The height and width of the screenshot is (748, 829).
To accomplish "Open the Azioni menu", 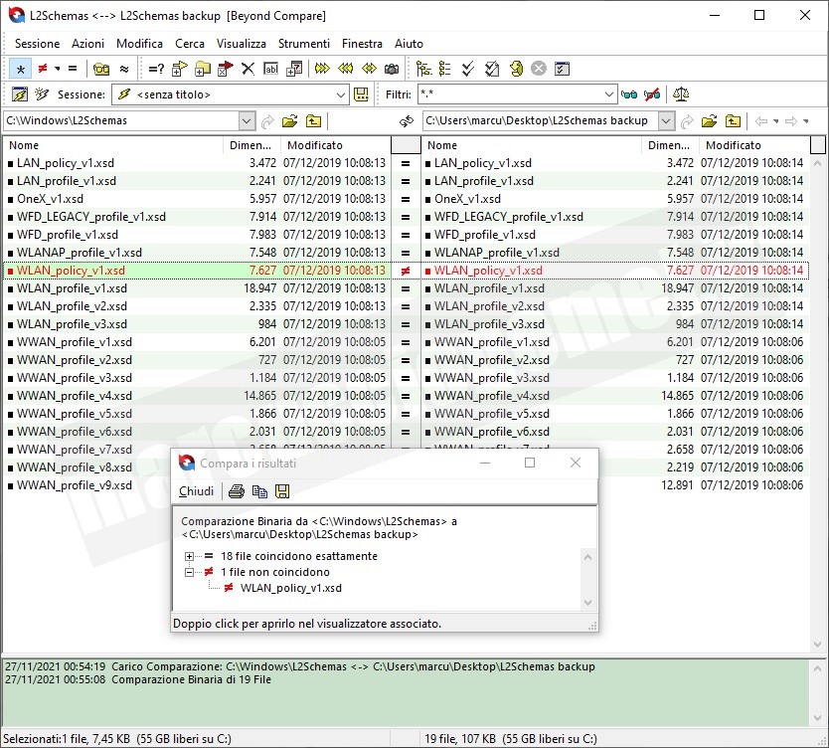I will click(x=87, y=44).
